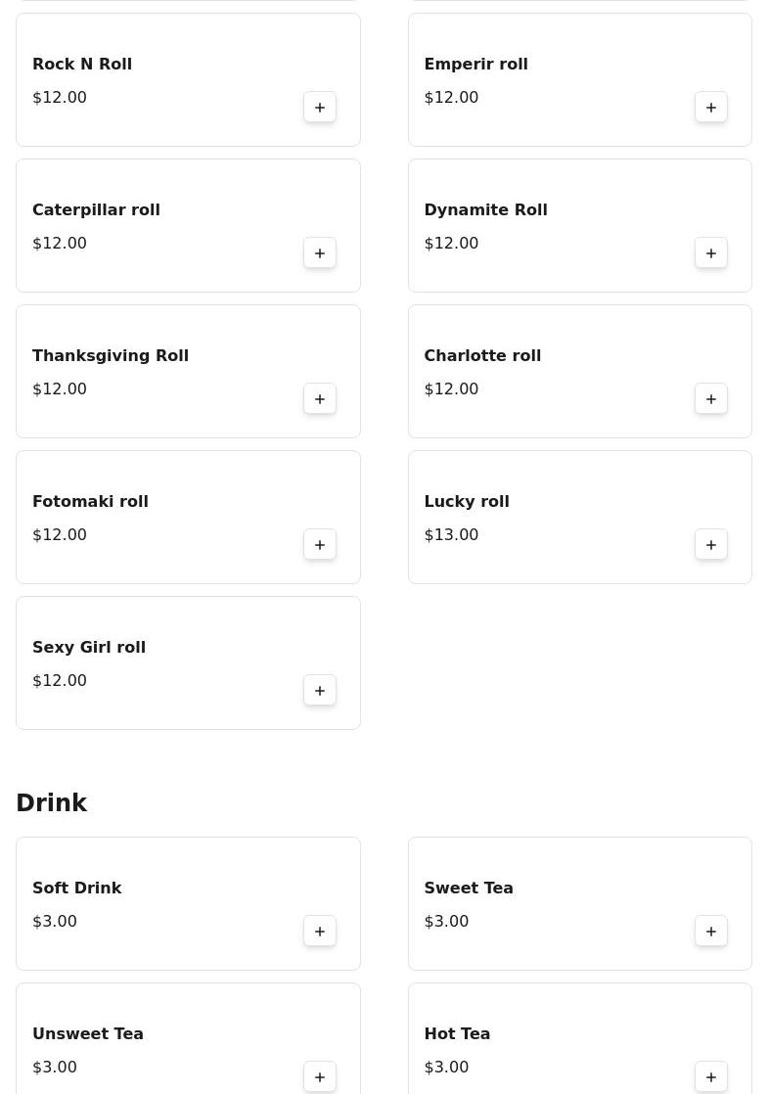768x1094 pixels.
Task: Add Hot Tea to the order
Action: (x=711, y=1077)
